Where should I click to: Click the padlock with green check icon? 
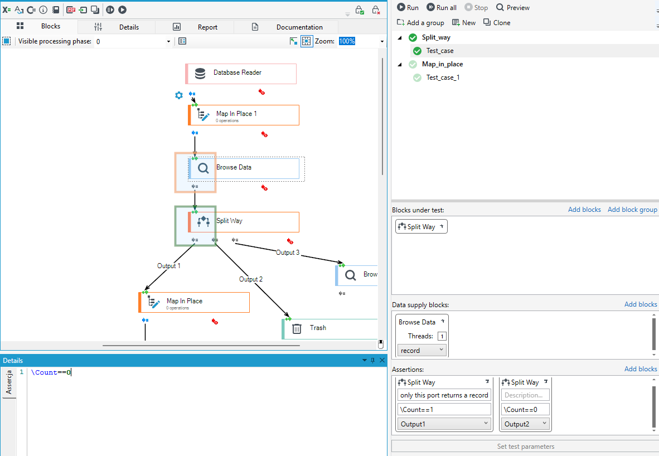coord(360,10)
